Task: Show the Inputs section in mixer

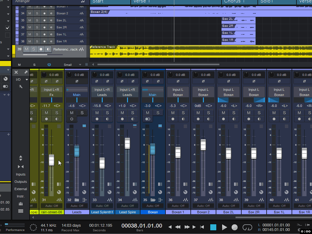Action: (21, 174)
